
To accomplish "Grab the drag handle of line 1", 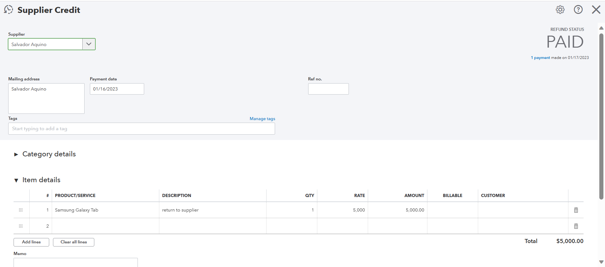I will coord(21,210).
